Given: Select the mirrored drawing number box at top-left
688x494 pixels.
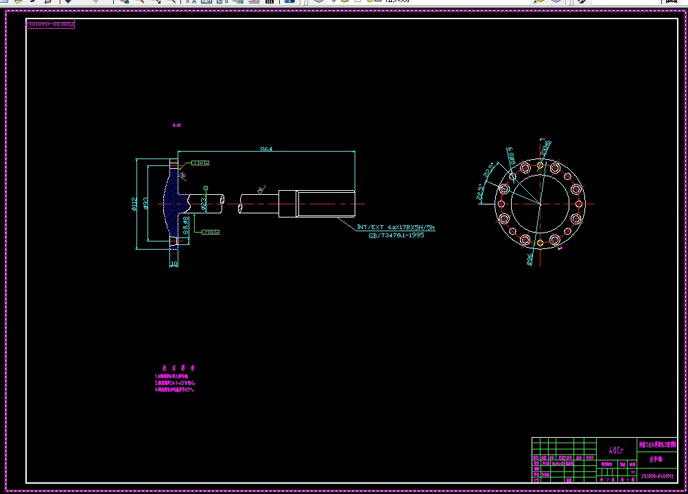Looking at the screenshot, I should [x=50, y=24].
